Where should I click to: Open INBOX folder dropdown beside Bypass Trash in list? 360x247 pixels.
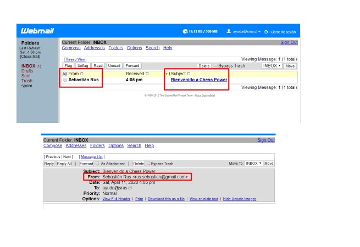coord(272,65)
